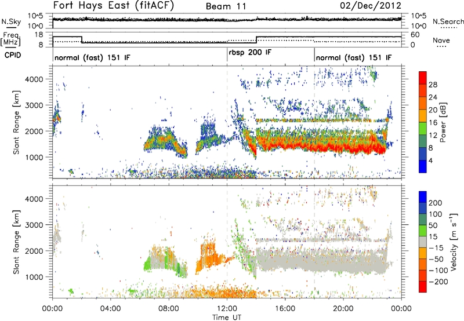Click the '20:00' time tick label

[x=343, y=309]
